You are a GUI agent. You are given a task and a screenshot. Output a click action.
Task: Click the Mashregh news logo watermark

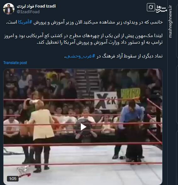point(161,8)
